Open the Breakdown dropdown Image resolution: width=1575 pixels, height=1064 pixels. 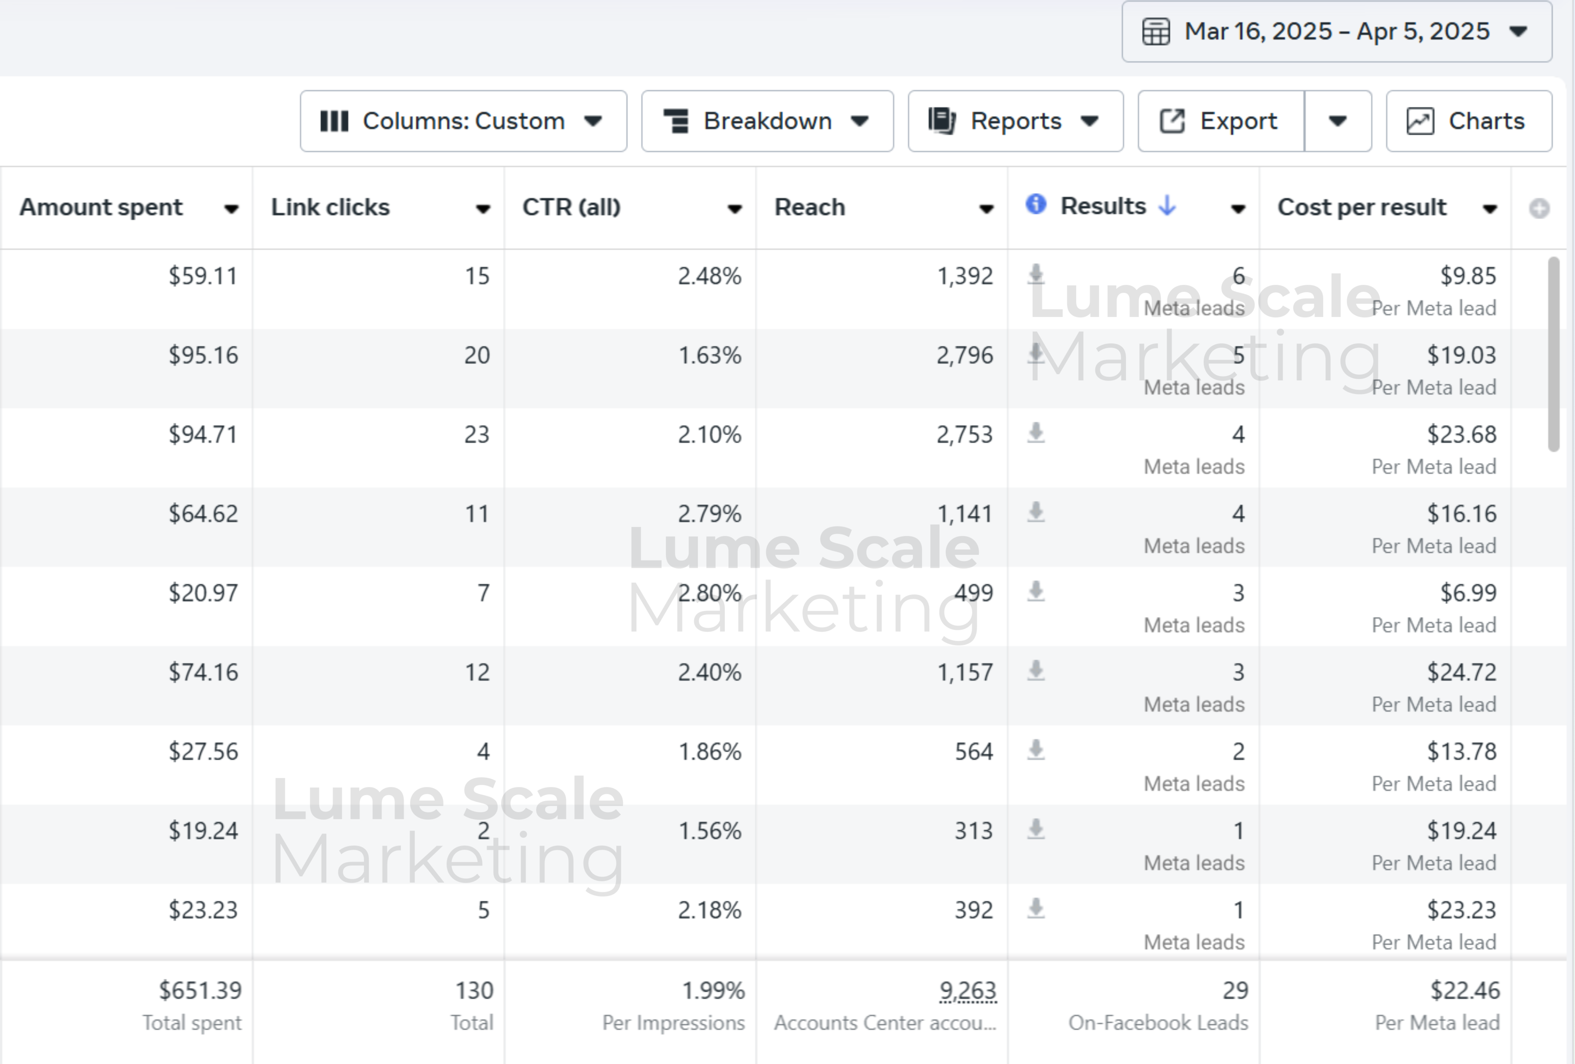(766, 121)
